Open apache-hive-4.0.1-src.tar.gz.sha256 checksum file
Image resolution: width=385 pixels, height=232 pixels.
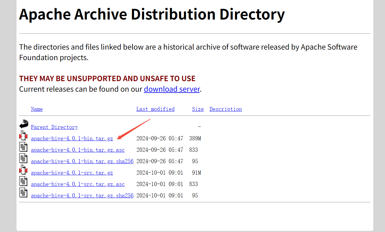tap(82, 196)
